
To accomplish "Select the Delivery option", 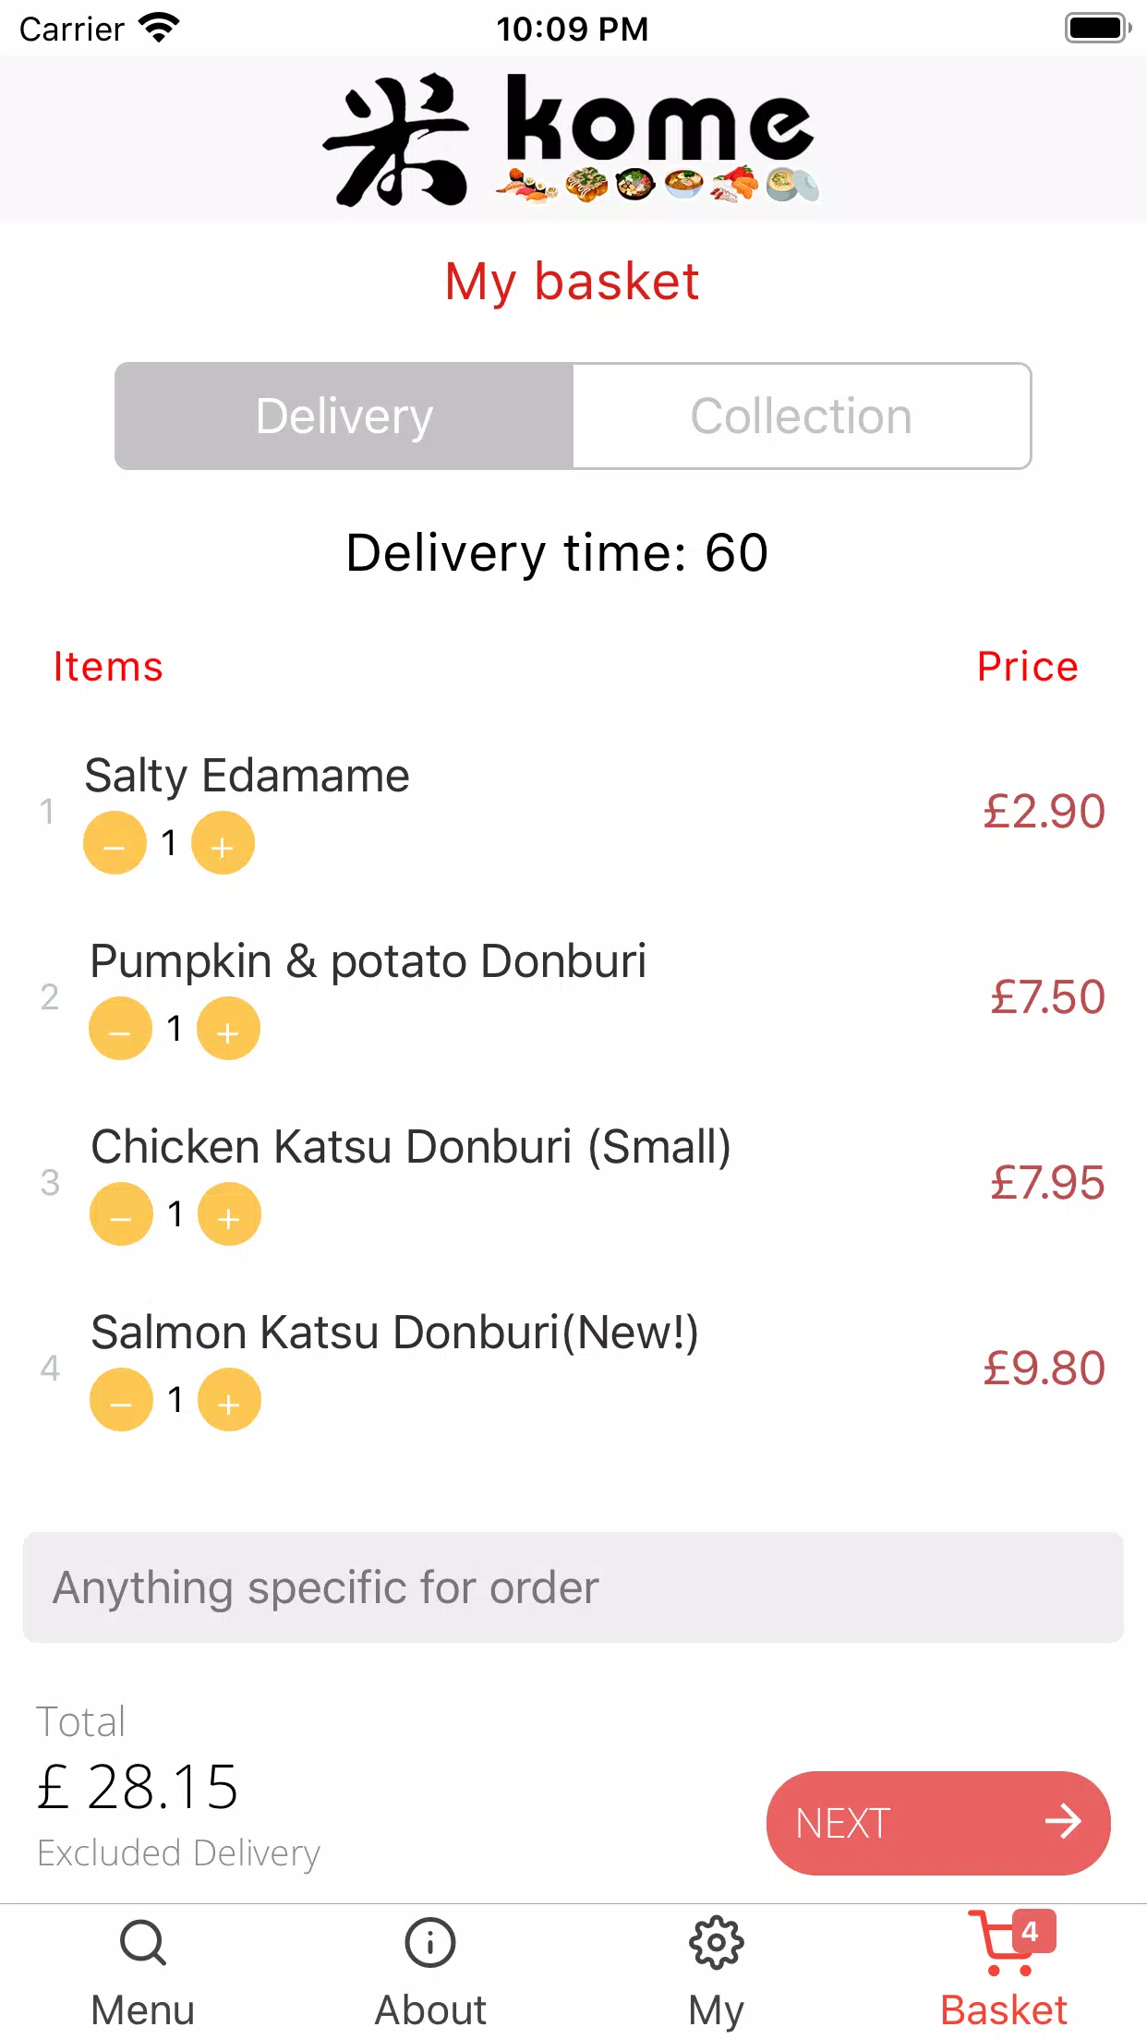I will [x=344, y=416].
